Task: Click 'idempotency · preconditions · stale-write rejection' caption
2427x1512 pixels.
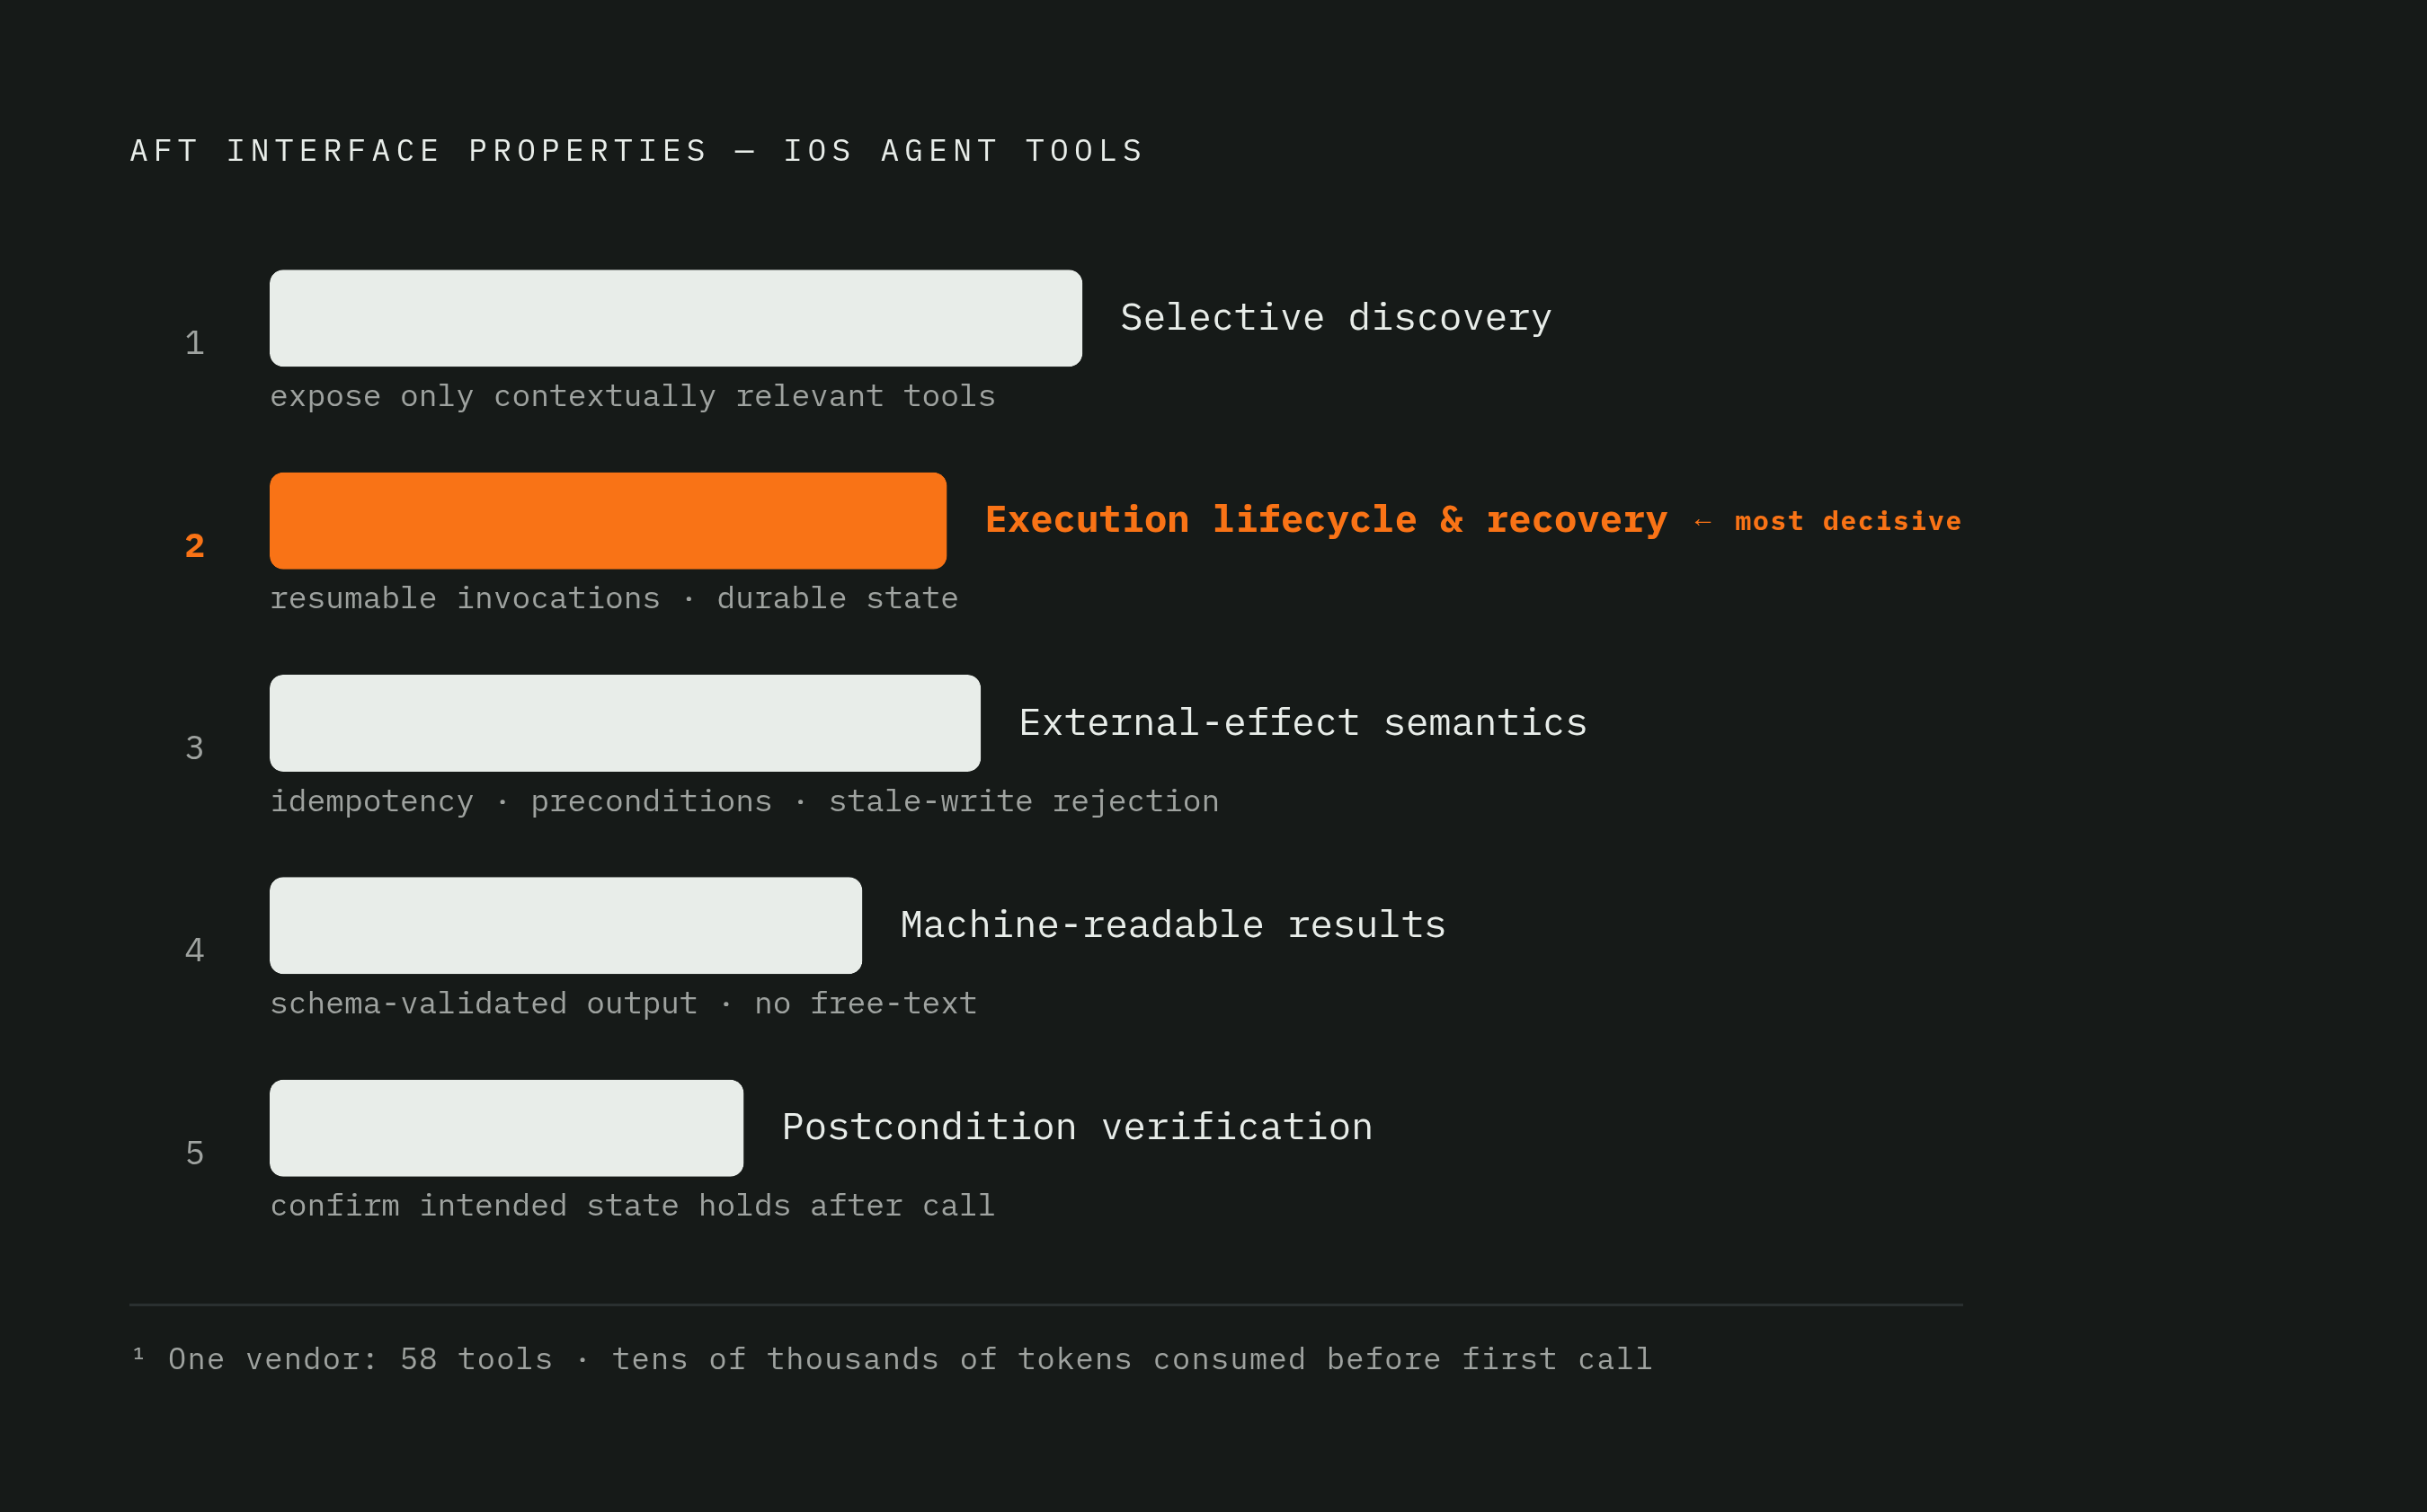Action: (x=744, y=801)
